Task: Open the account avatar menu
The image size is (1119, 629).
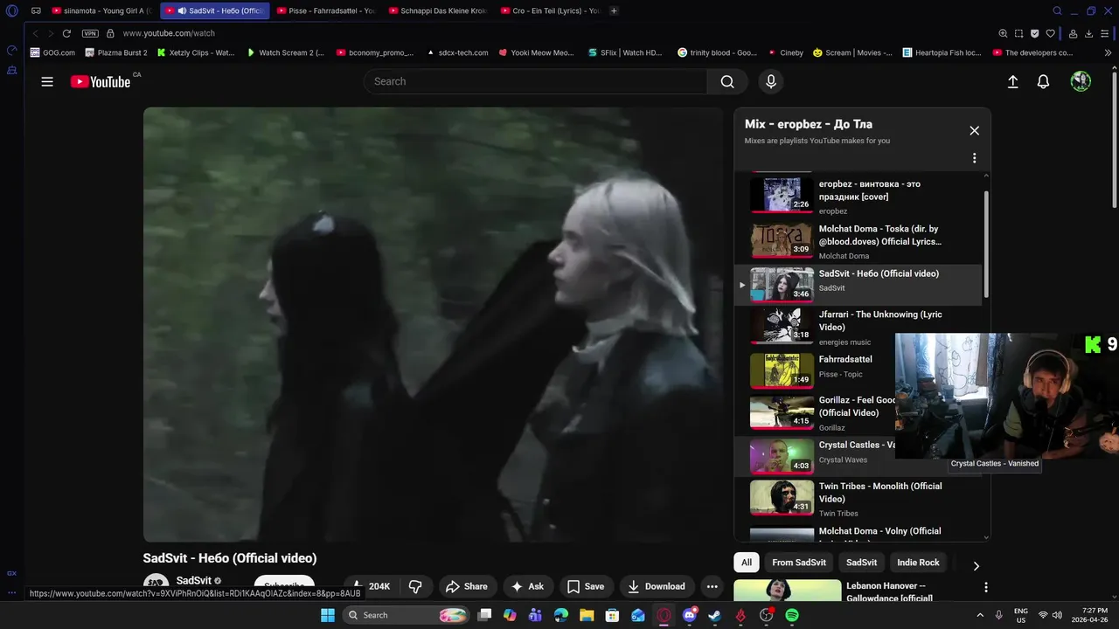Action: [x=1081, y=81]
